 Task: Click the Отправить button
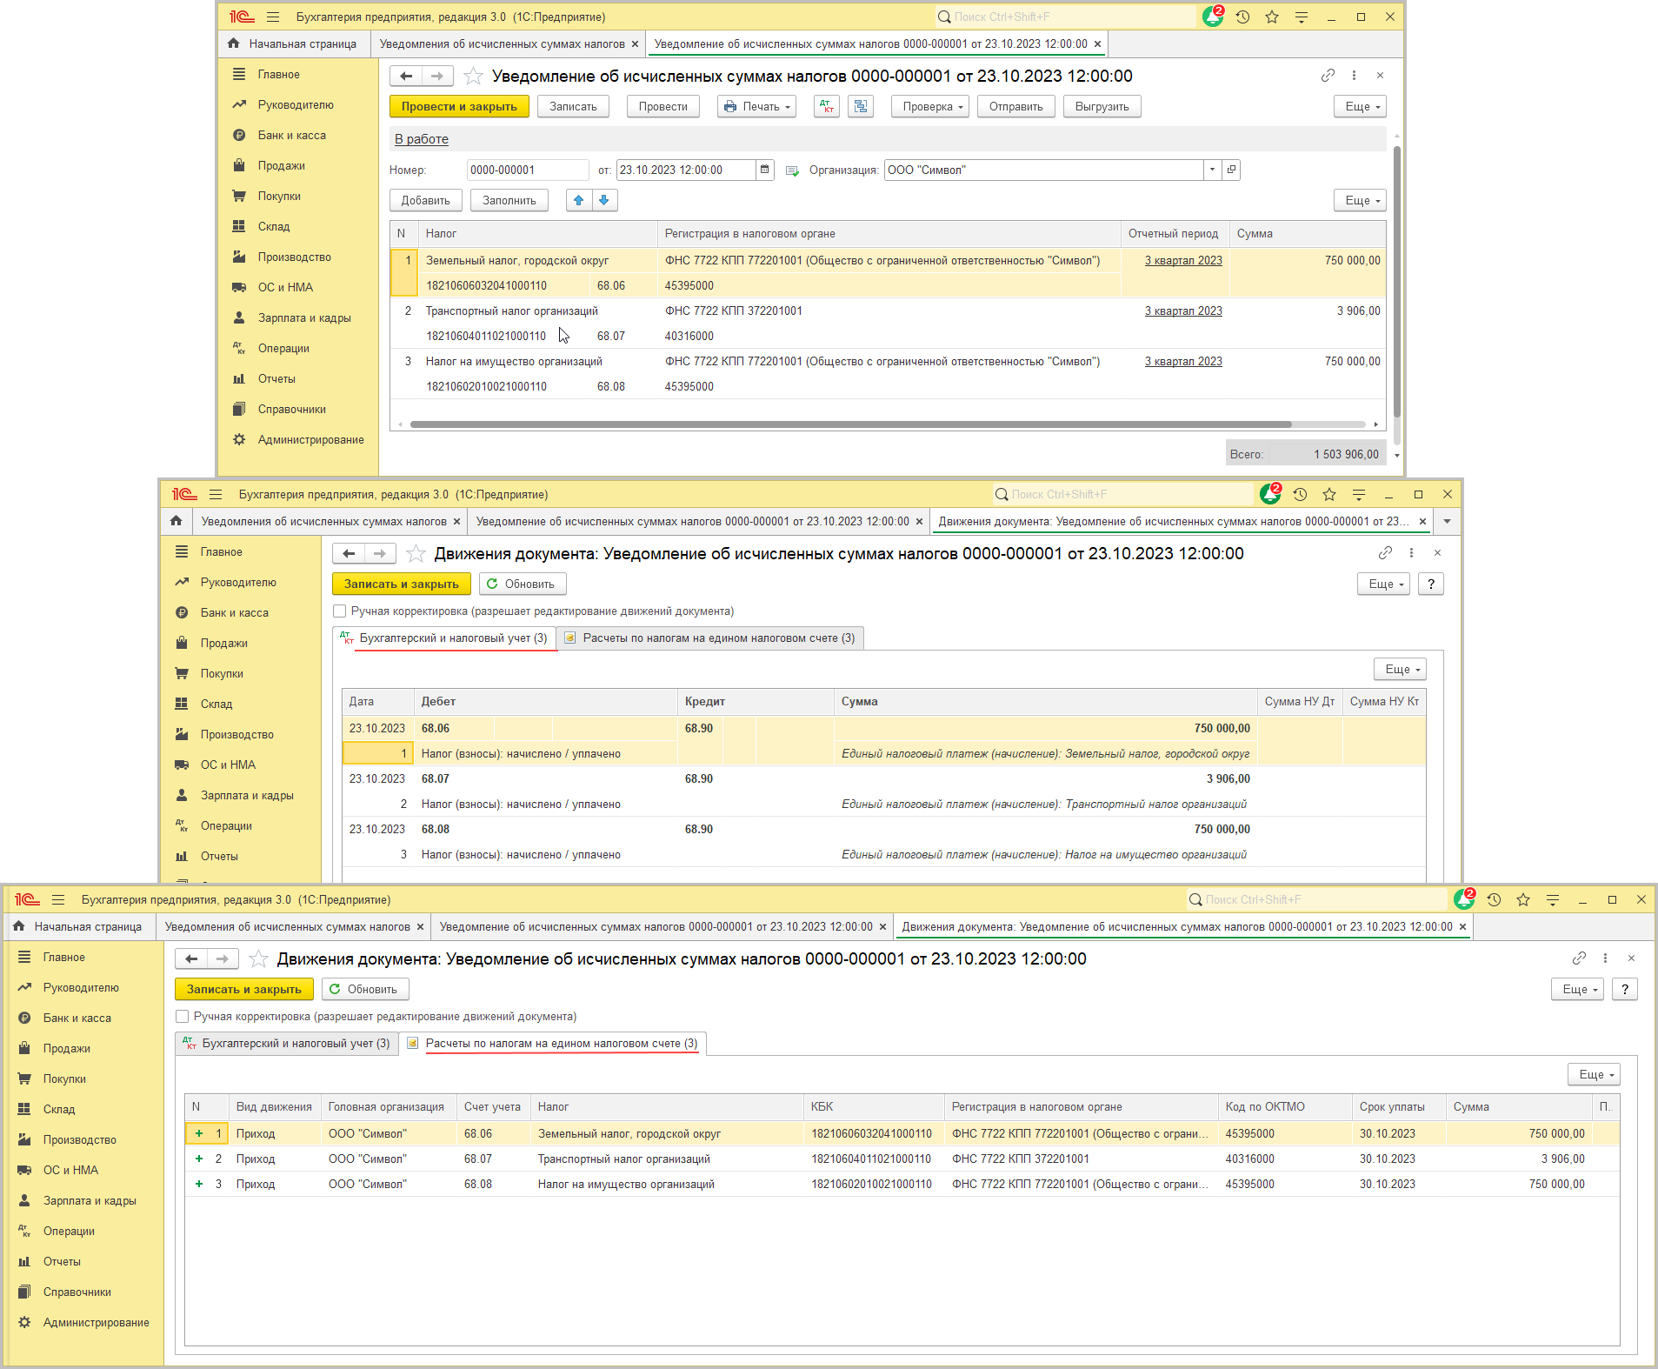[1016, 107]
